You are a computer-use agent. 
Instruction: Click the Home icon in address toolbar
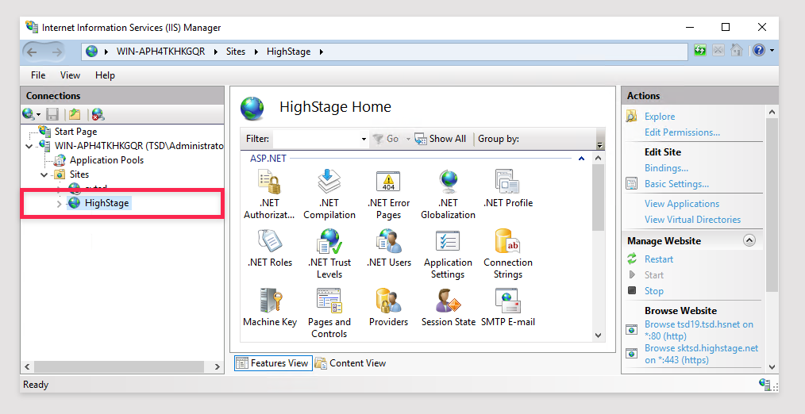pos(737,50)
